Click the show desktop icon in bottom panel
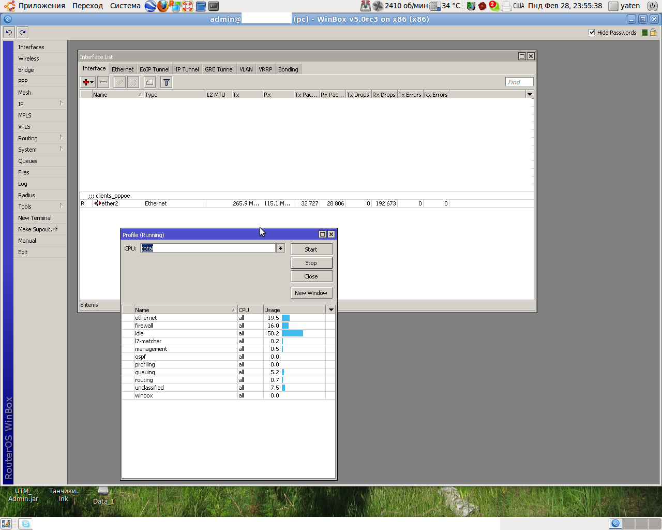 pyautogui.click(x=6, y=524)
